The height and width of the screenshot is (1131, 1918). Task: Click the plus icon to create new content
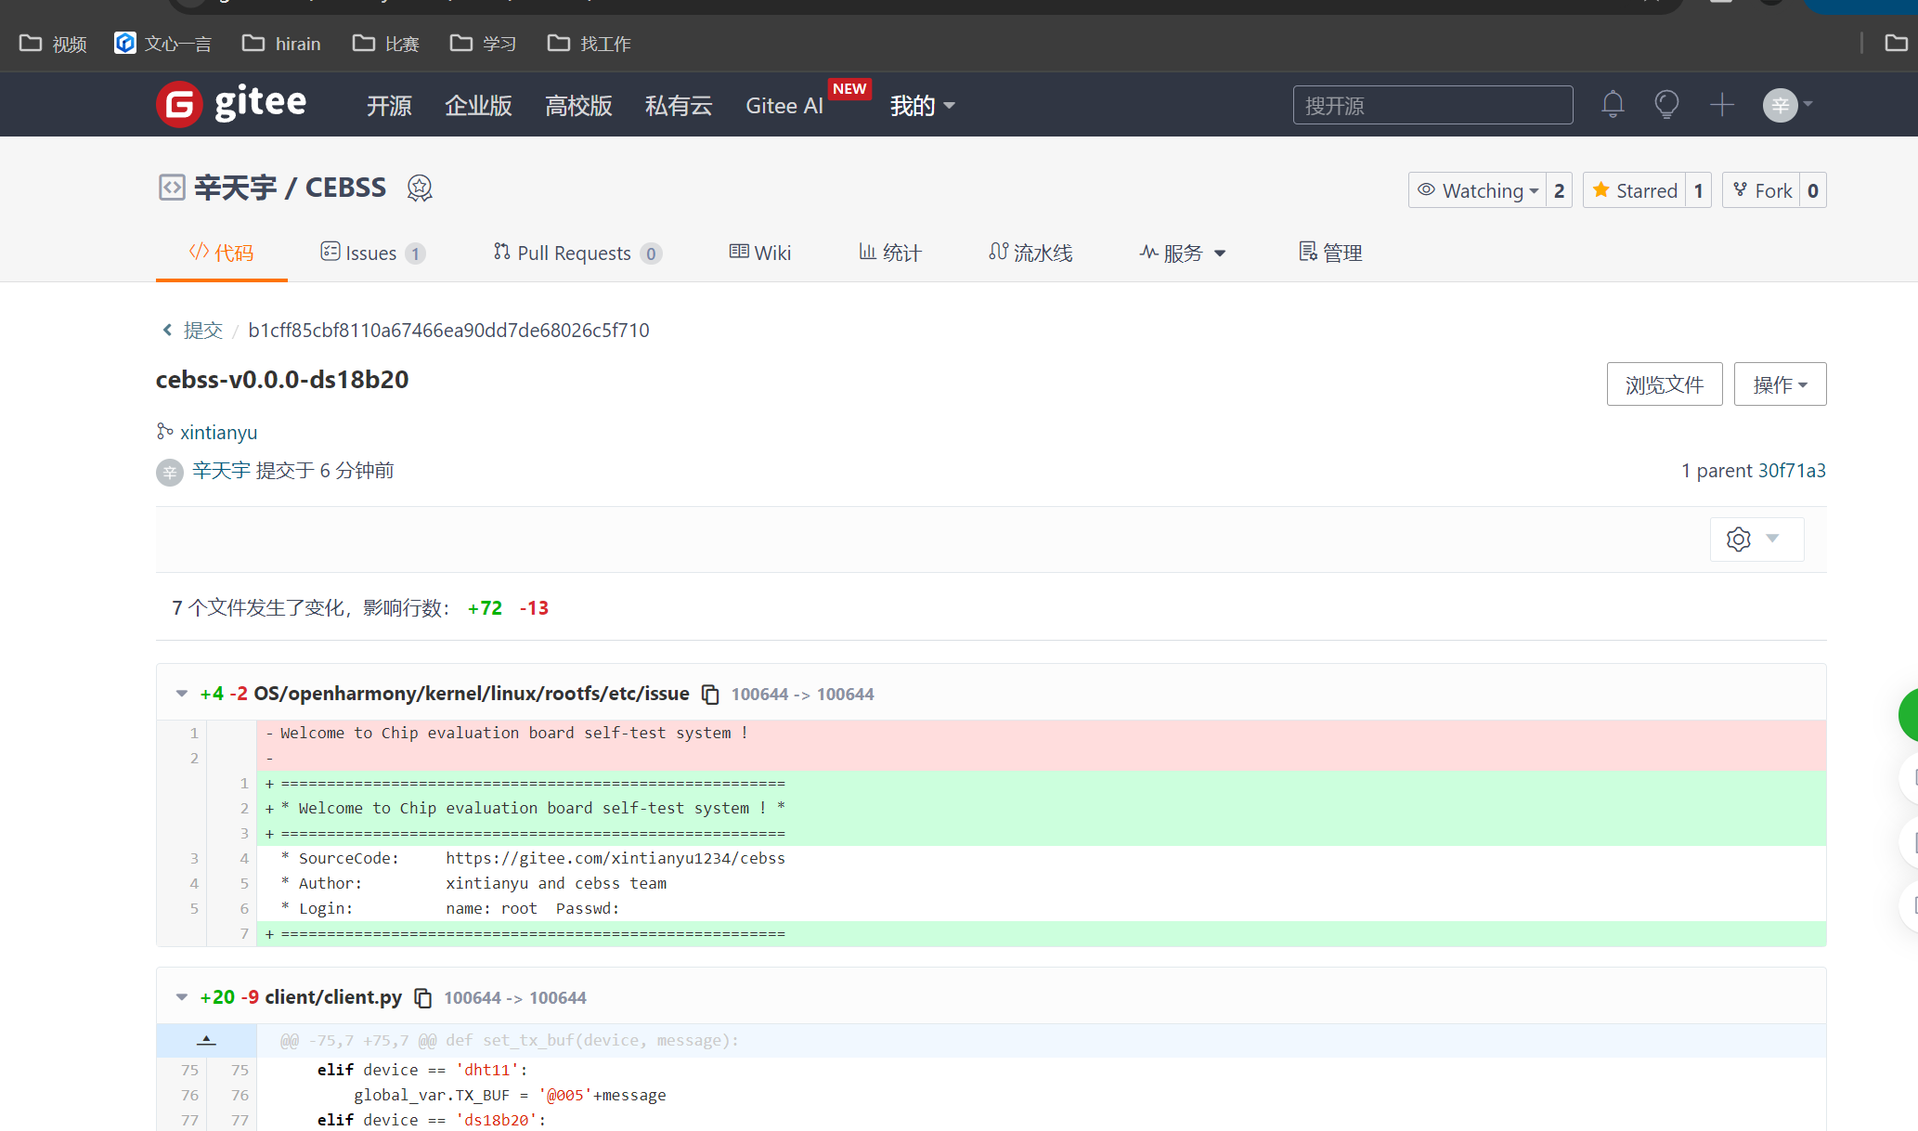(1722, 104)
